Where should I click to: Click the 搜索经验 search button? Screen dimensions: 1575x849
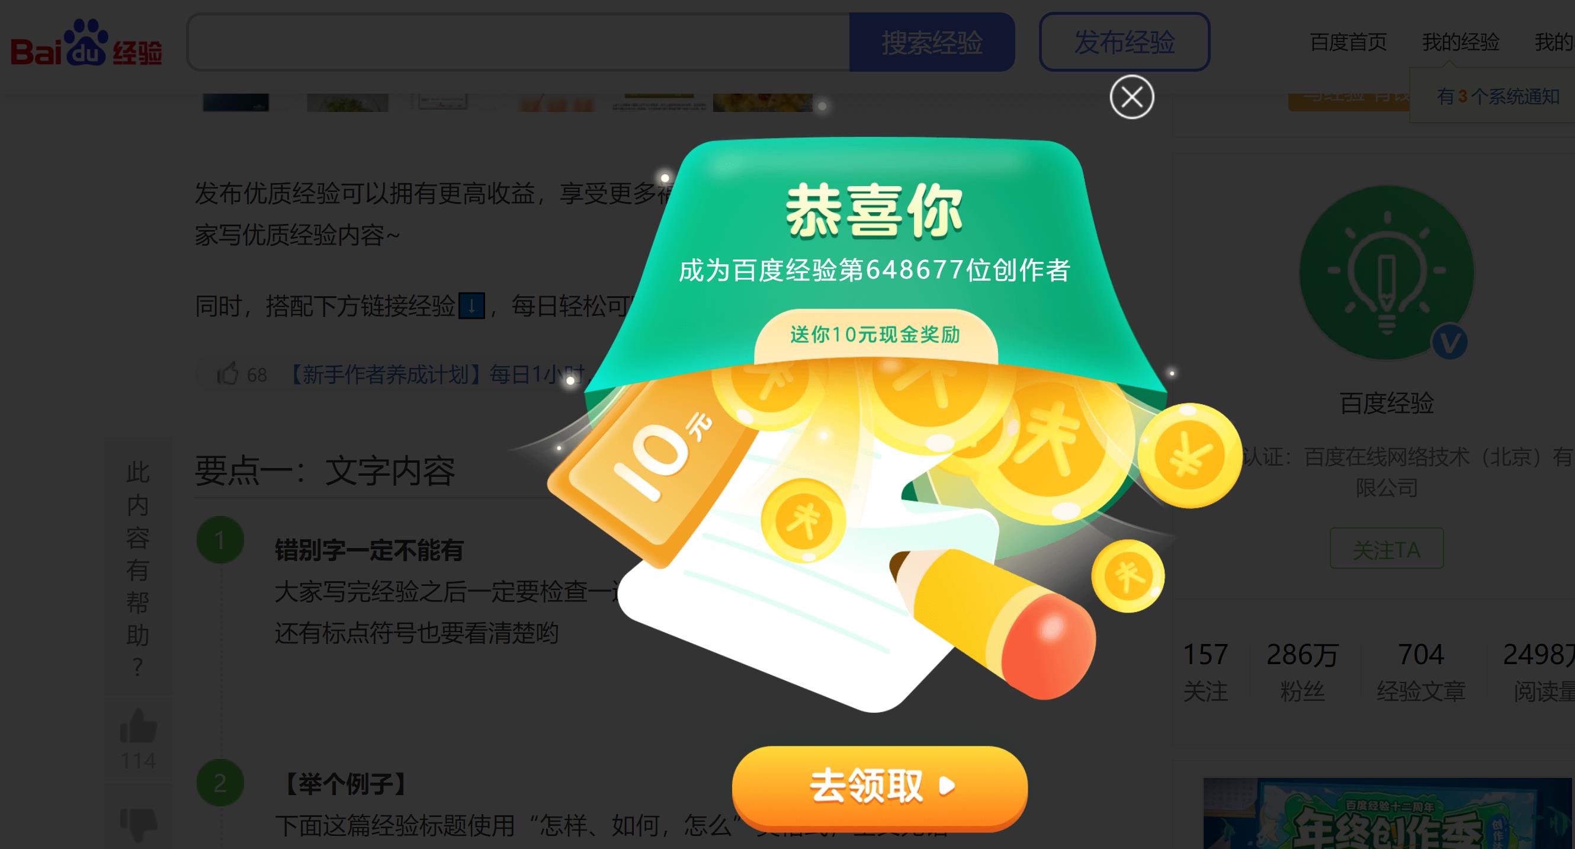pyautogui.click(x=932, y=42)
